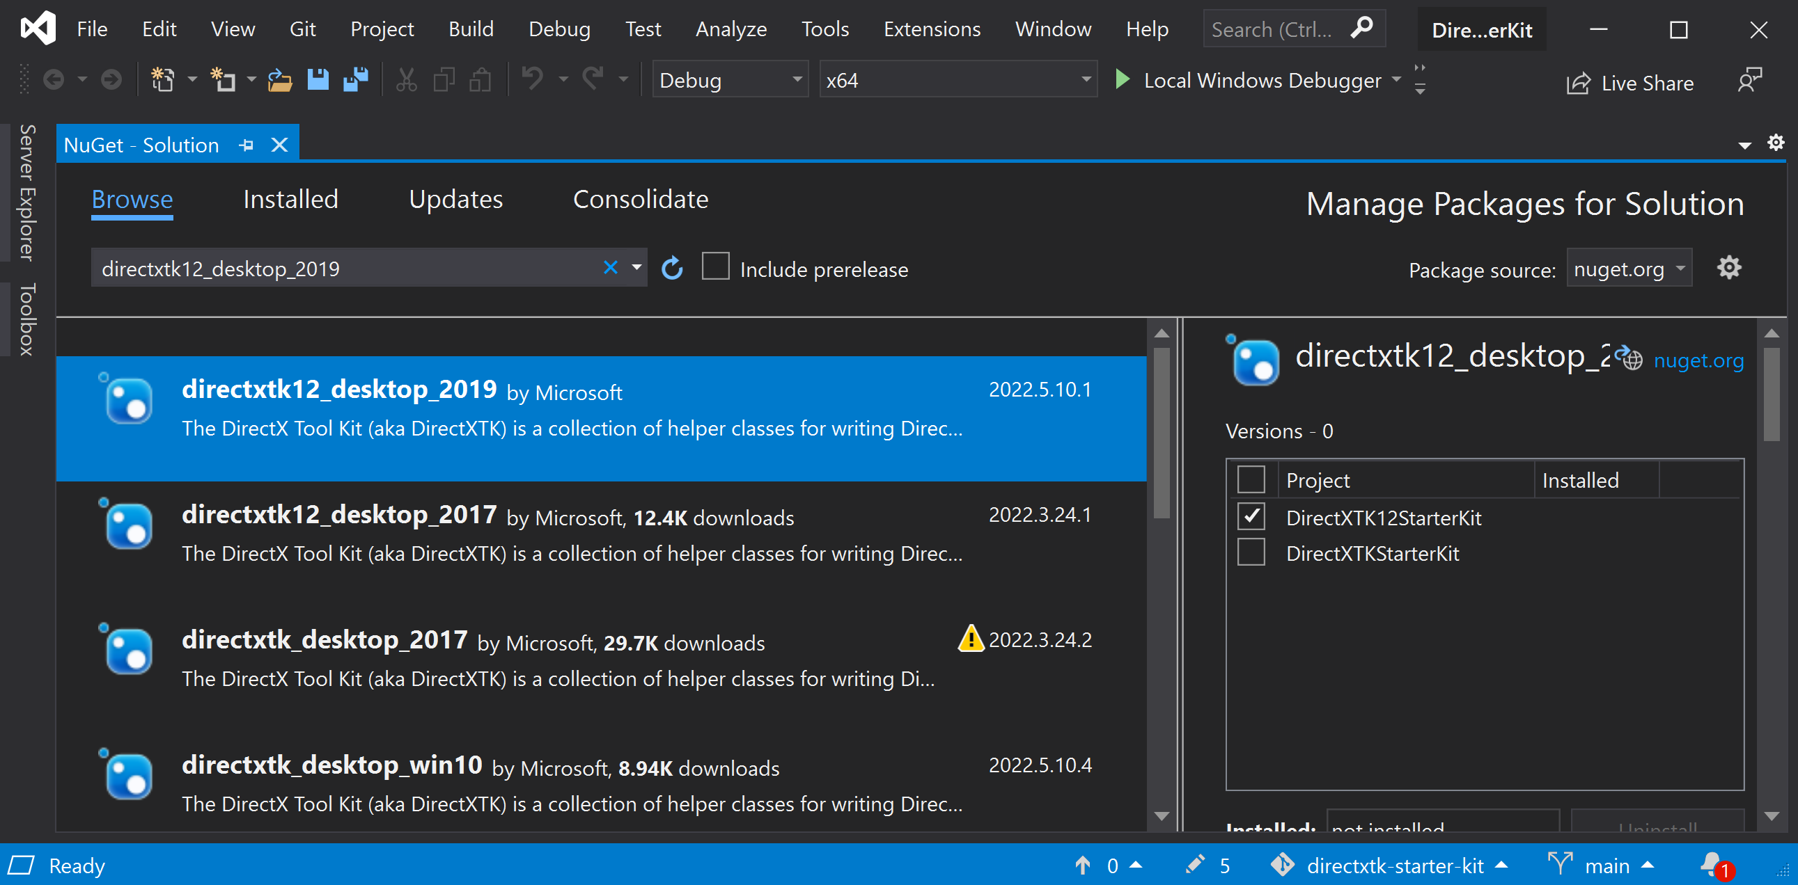This screenshot has width=1798, height=885.
Task: Click the Copy icon in toolbar
Action: click(444, 80)
